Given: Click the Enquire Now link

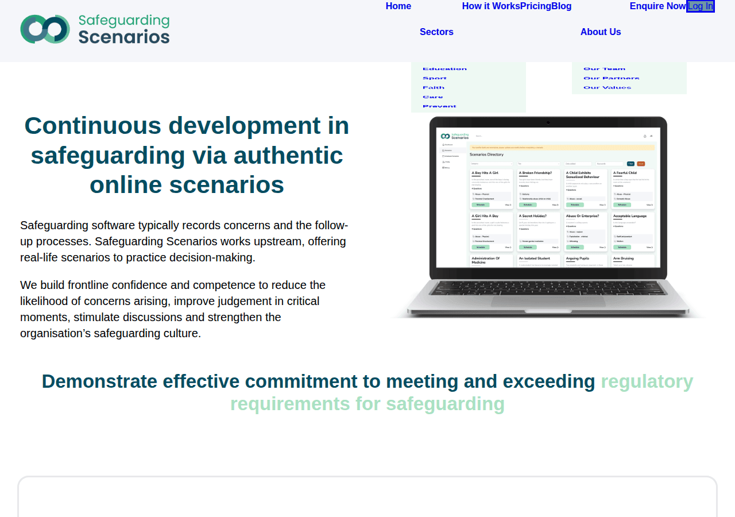Looking at the screenshot, I should (x=658, y=6).
